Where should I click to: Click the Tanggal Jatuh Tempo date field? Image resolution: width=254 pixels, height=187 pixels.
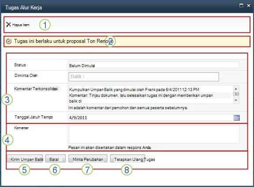[151, 118]
